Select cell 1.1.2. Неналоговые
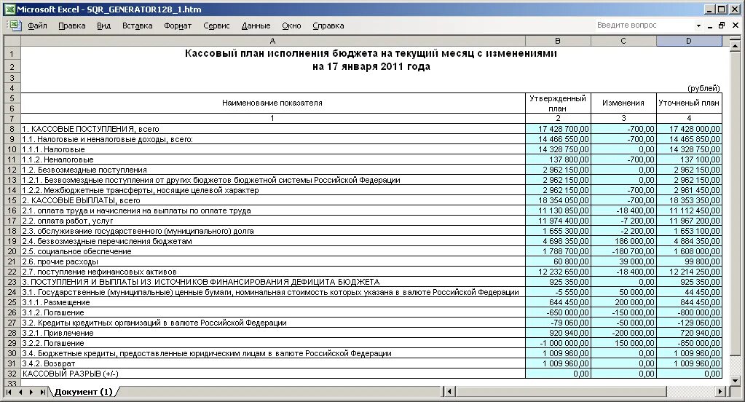The height and width of the screenshot is (402, 745). [x=272, y=159]
